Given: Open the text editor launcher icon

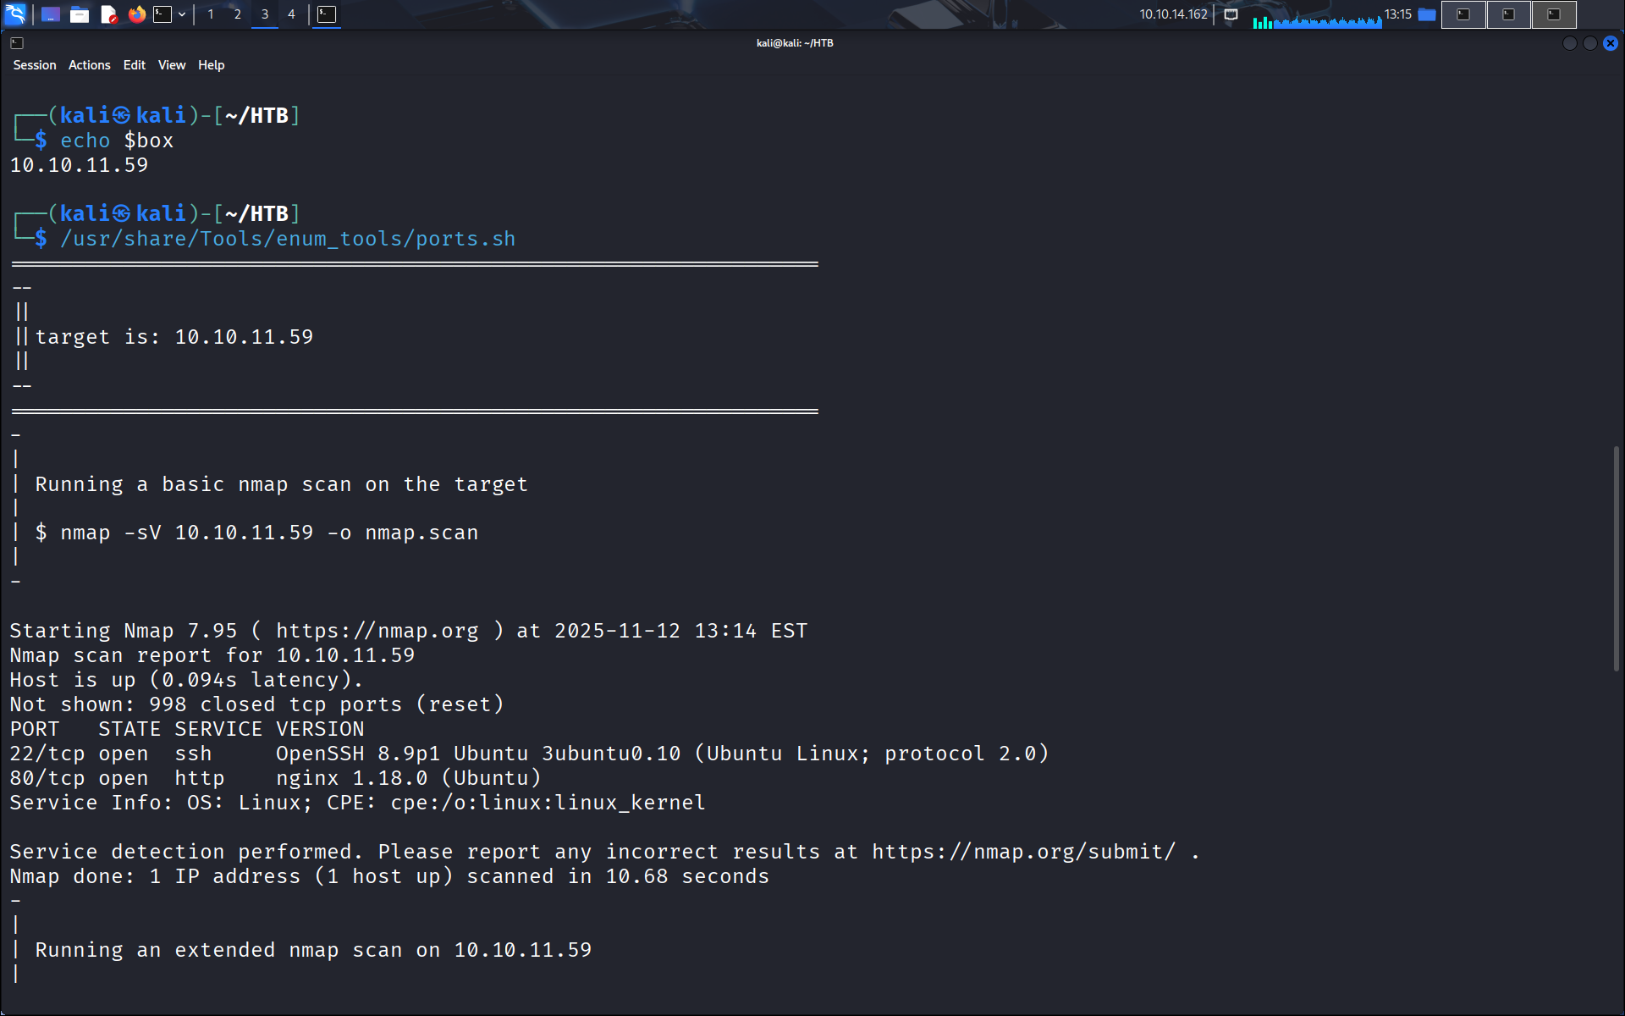Looking at the screenshot, I should pos(108,14).
